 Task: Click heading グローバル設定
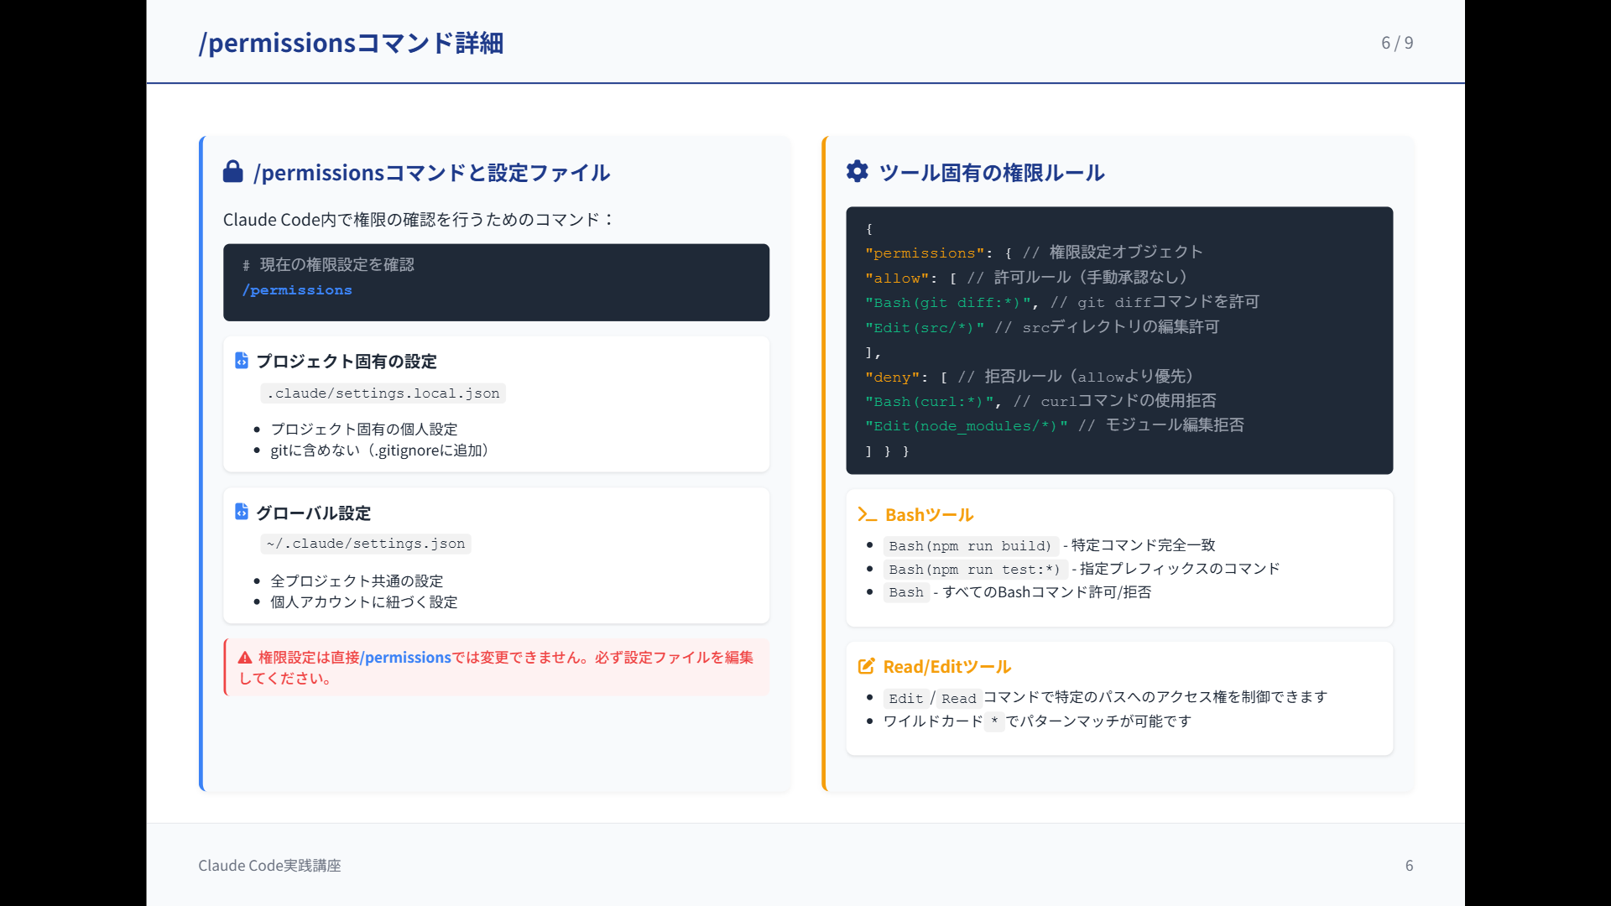coord(313,513)
